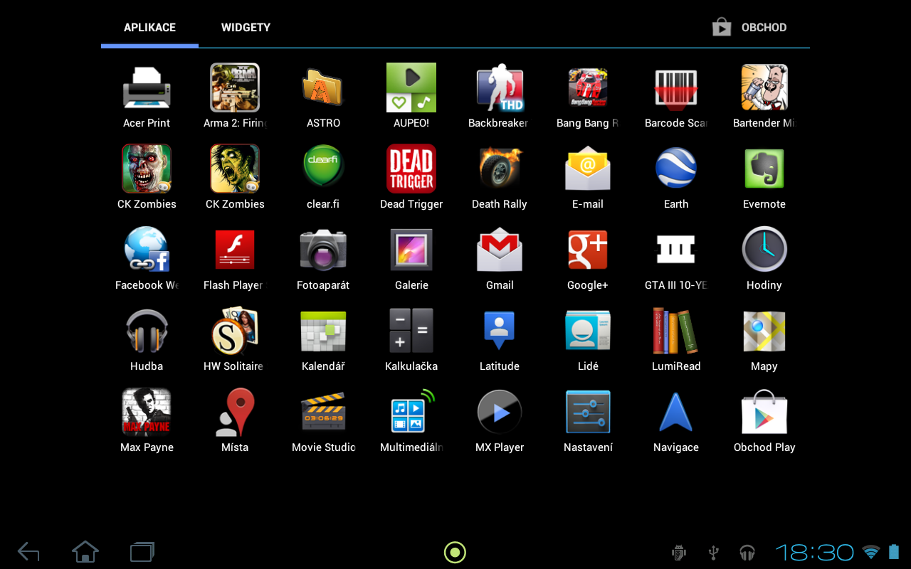The image size is (911, 569).
Task: Start the Backbreaker THD game
Action: point(500,87)
